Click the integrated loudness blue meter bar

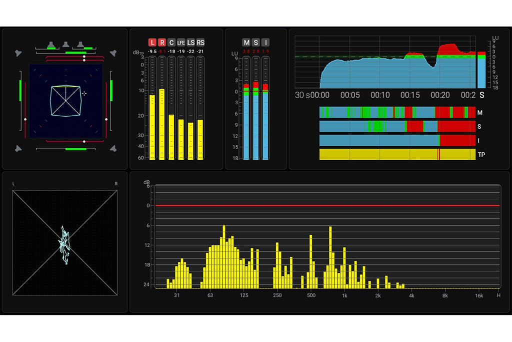tap(265, 126)
